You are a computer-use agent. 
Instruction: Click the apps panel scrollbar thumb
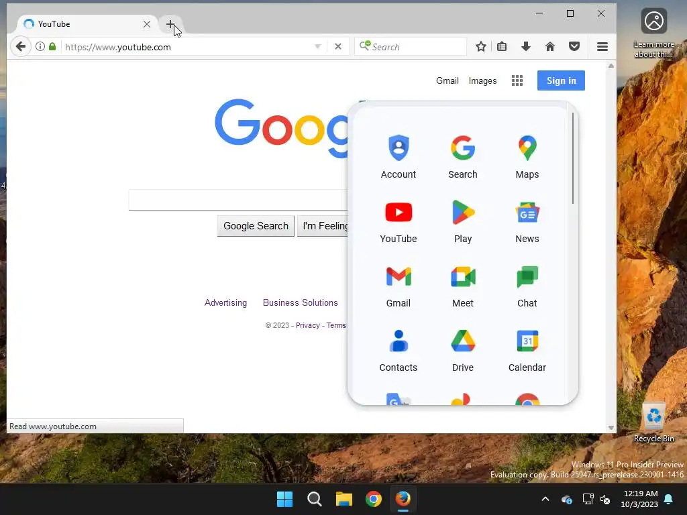573,158
